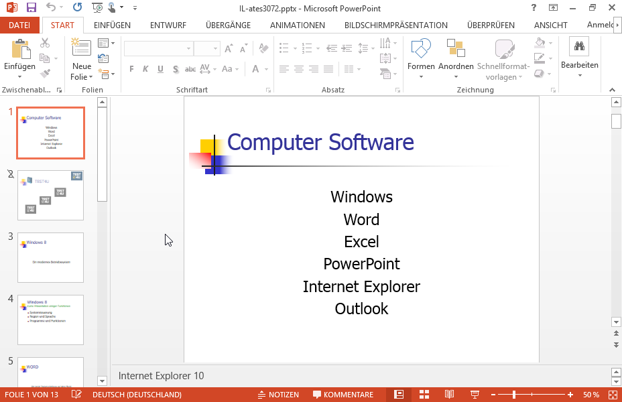The width and height of the screenshot is (622, 402).
Task: Switch to slide sorter view
Action: tap(424, 395)
